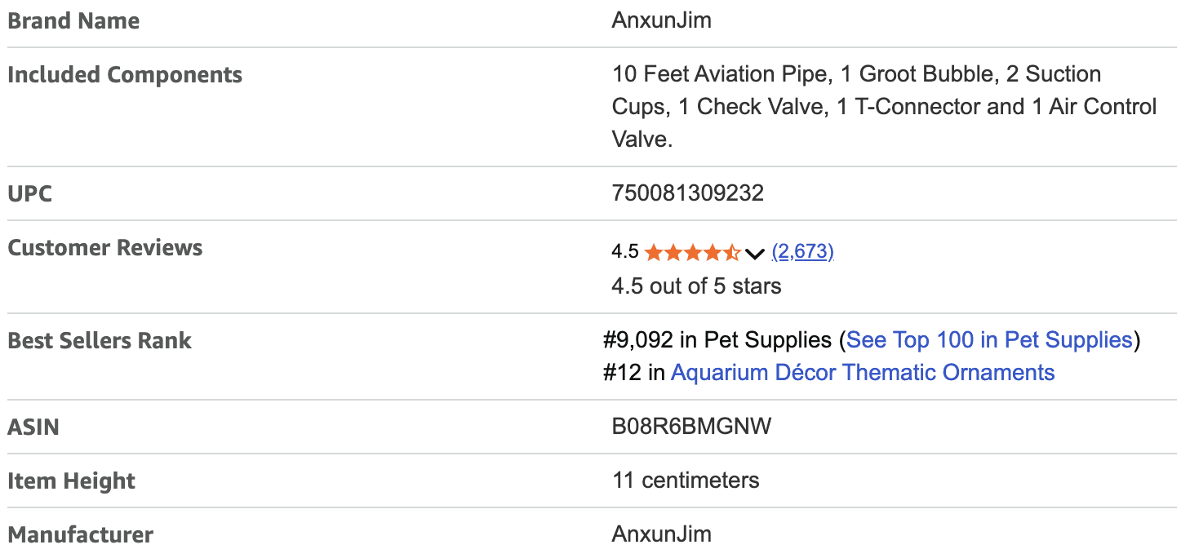Click the included components description text
Image resolution: width=1190 pixels, height=558 pixels.
coord(884,107)
